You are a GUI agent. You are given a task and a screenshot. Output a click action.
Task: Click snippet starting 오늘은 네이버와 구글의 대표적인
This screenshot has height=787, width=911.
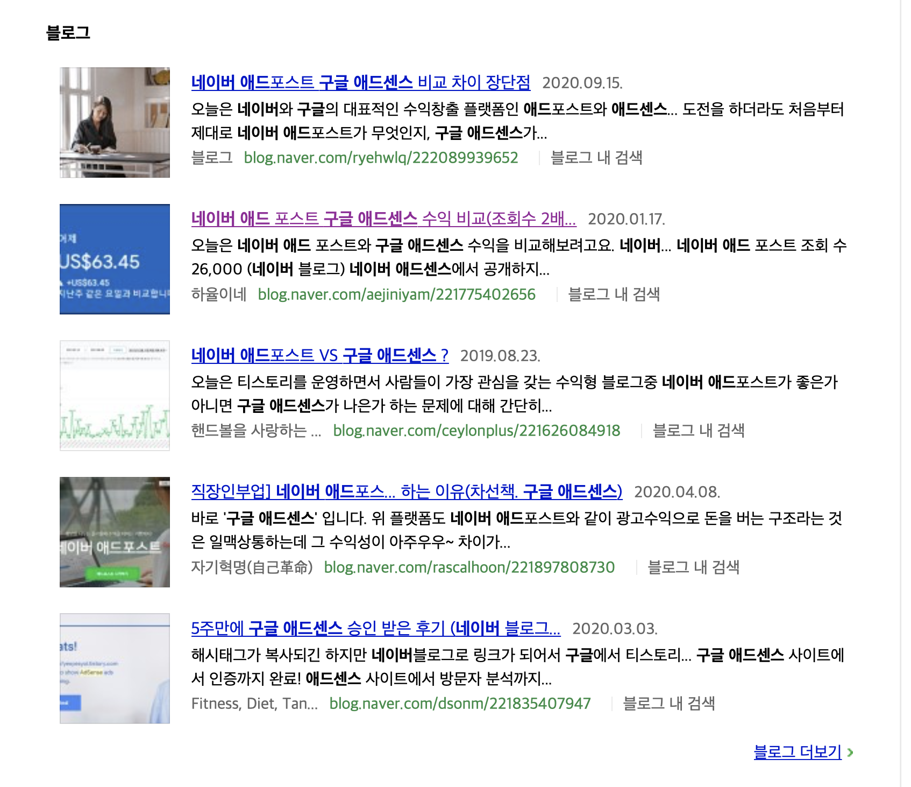[517, 121]
